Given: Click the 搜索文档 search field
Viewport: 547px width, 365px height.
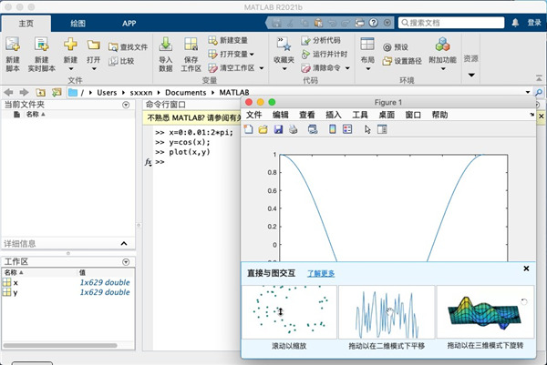Looking at the screenshot, I should pyautogui.click(x=451, y=23).
